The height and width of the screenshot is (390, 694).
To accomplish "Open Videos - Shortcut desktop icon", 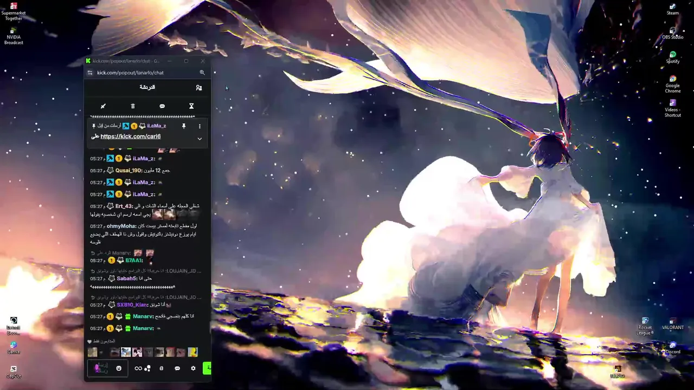I will (x=673, y=108).
